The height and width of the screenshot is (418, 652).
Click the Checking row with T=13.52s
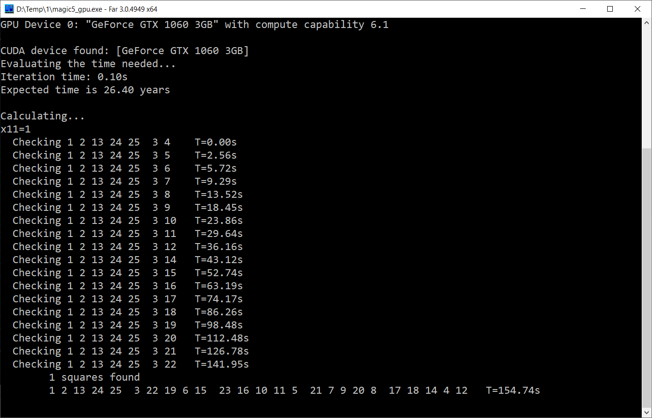(128, 195)
